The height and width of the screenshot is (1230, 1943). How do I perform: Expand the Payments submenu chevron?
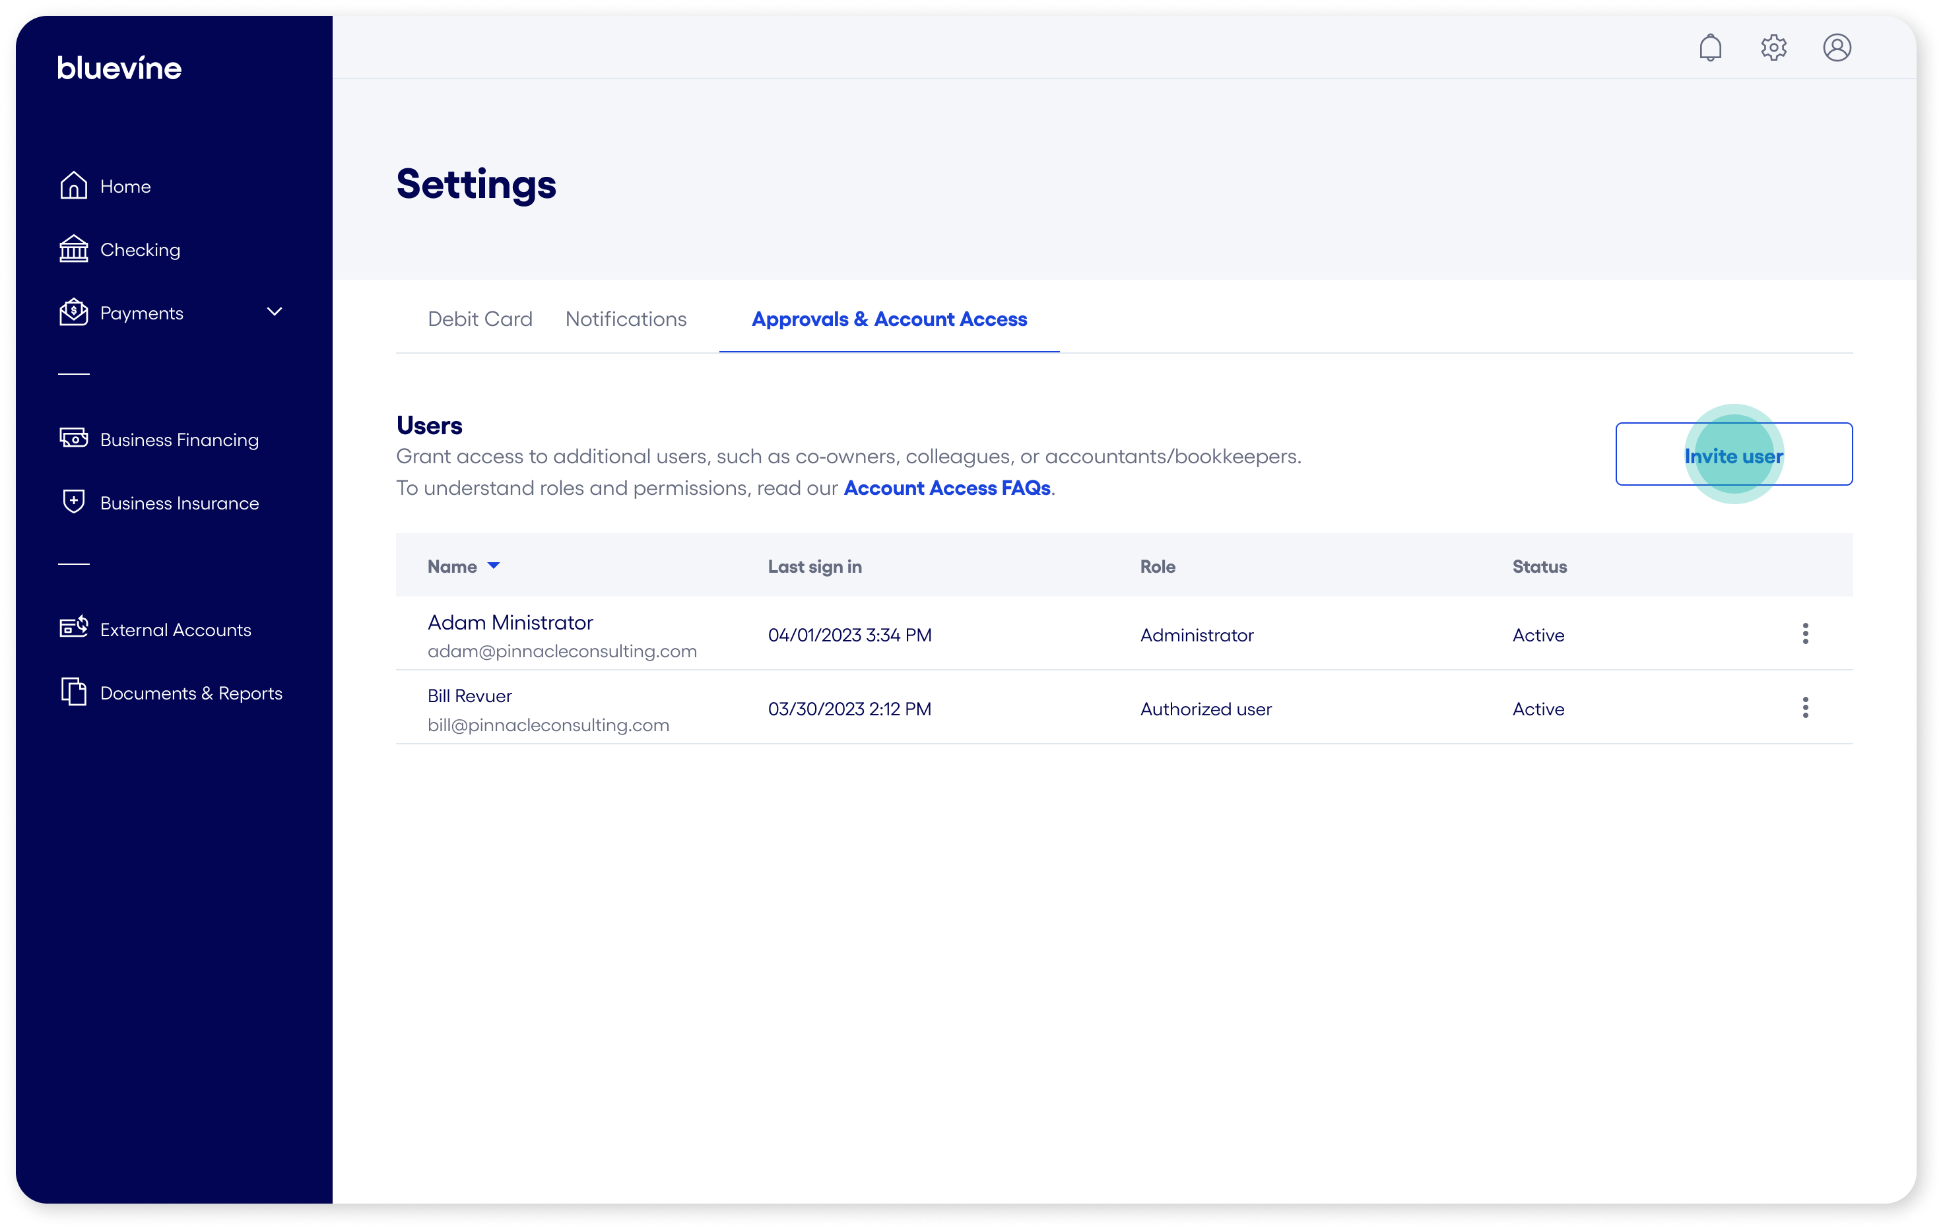click(x=275, y=313)
